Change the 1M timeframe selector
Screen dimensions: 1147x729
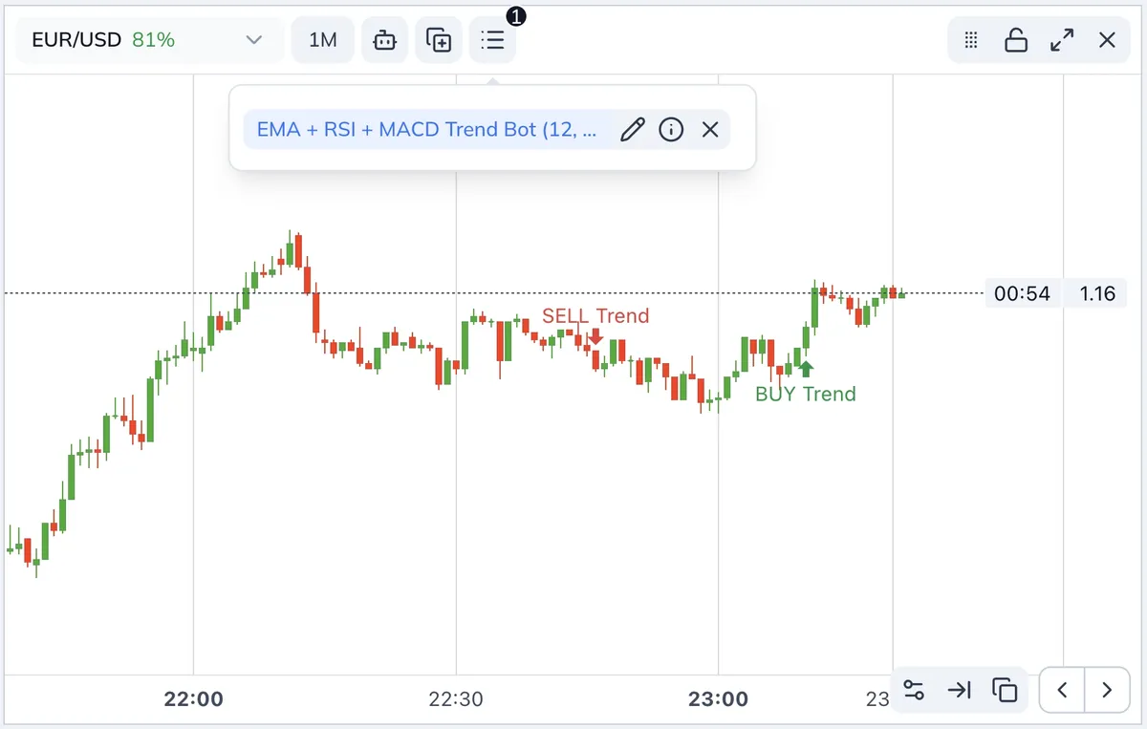pyautogui.click(x=323, y=40)
